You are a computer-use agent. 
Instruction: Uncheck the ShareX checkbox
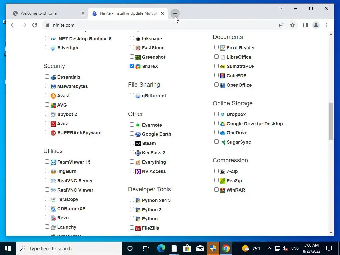tap(132, 66)
